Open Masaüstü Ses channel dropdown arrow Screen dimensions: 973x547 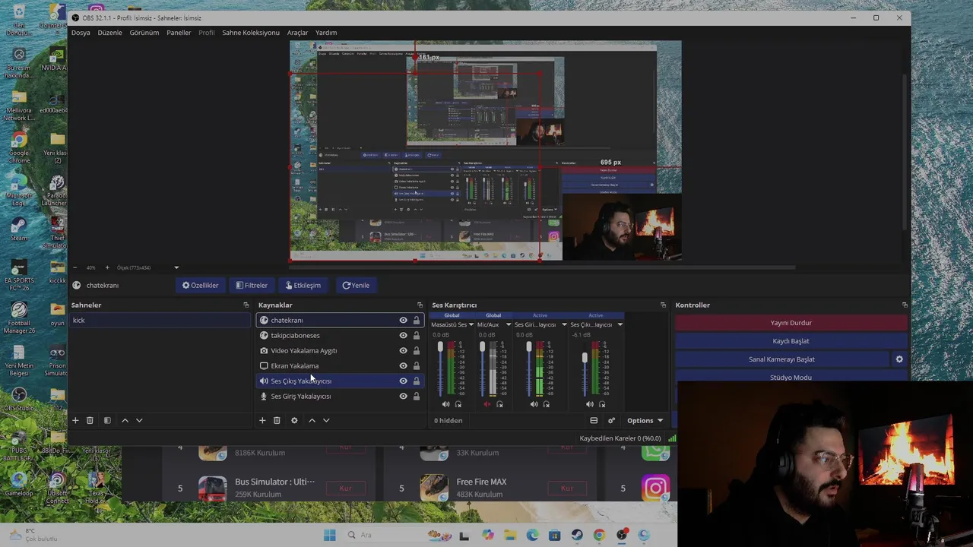click(x=471, y=325)
